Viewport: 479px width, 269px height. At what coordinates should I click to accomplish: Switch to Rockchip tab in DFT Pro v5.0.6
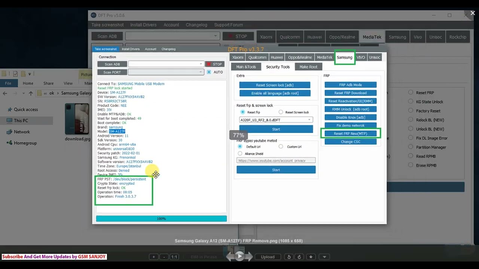[458, 37]
